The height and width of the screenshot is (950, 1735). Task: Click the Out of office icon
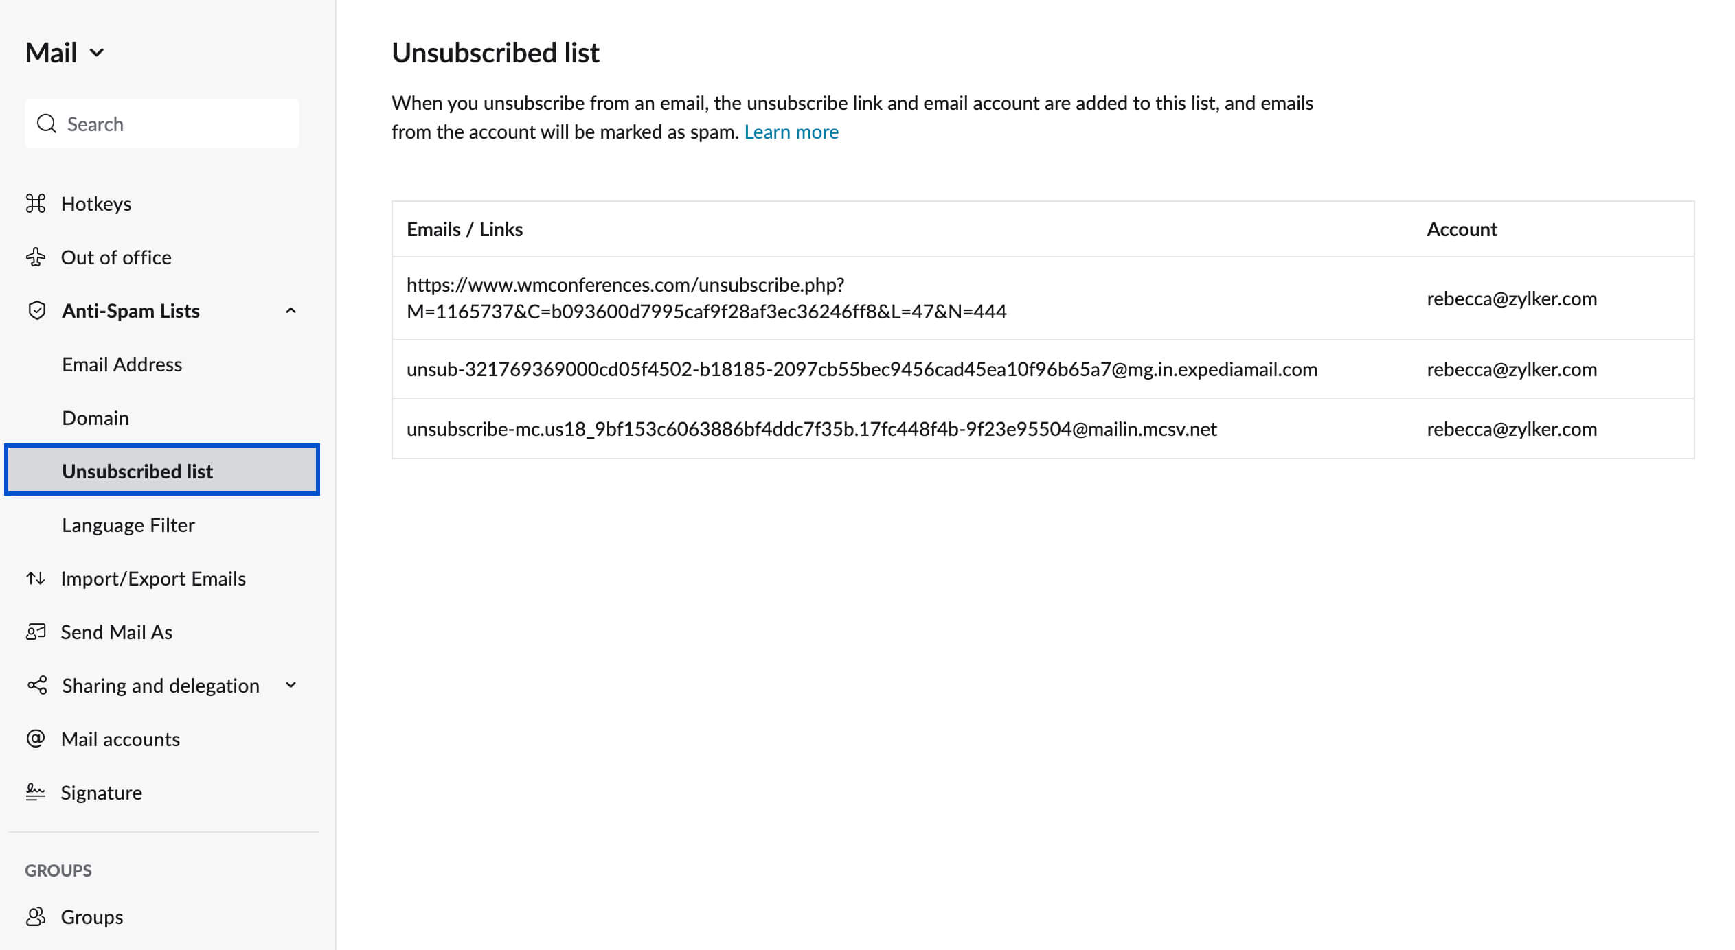point(36,256)
